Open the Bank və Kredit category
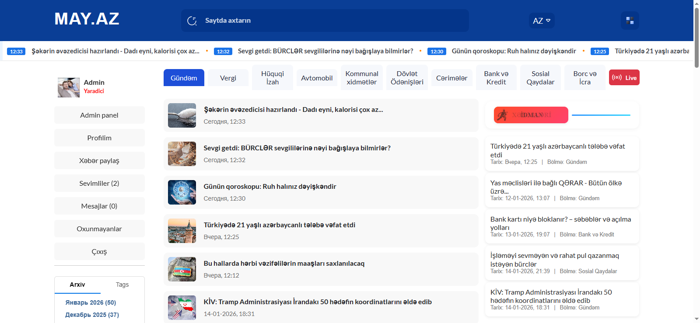The width and height of the screenshot is (700, 323). [x=496, y=78]
